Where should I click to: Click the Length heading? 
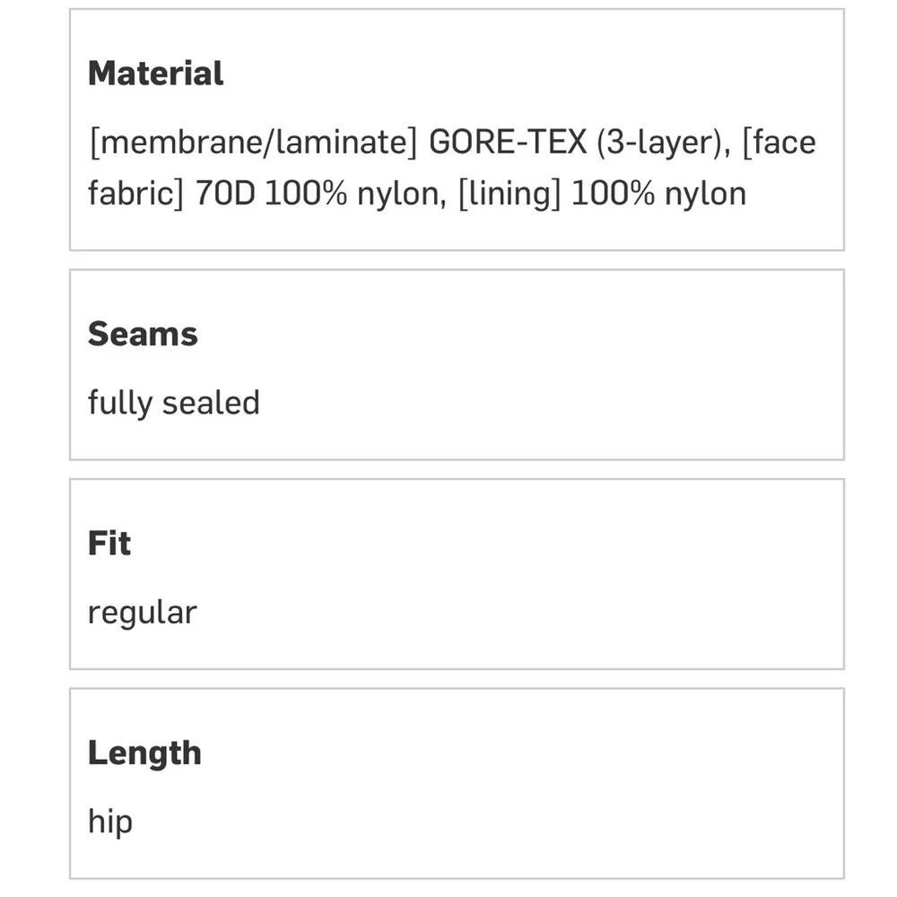[144, 753]
